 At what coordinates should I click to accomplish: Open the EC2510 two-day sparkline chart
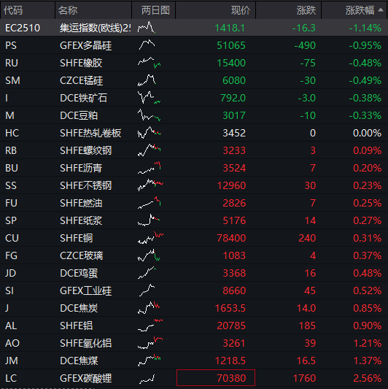[x=147, y=28]
